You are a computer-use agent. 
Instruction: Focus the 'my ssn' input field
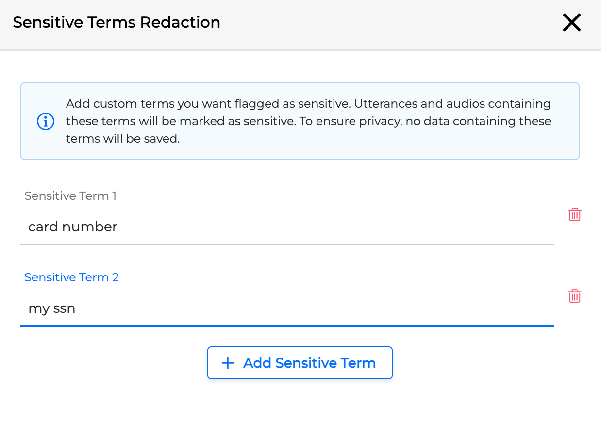pos(194,308)
